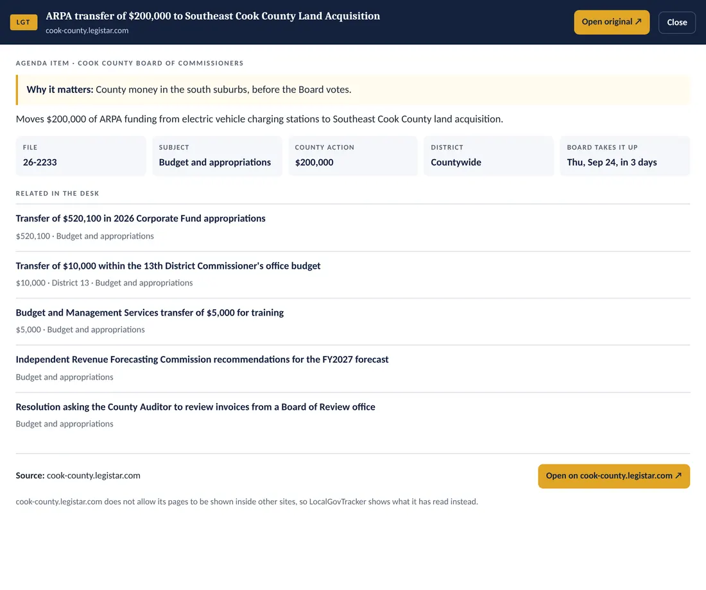This screenshot has height=590, width=706.
Task: Open on cook-county.legistar.com button
Action: pyautogui.click(x=614, y=476)
